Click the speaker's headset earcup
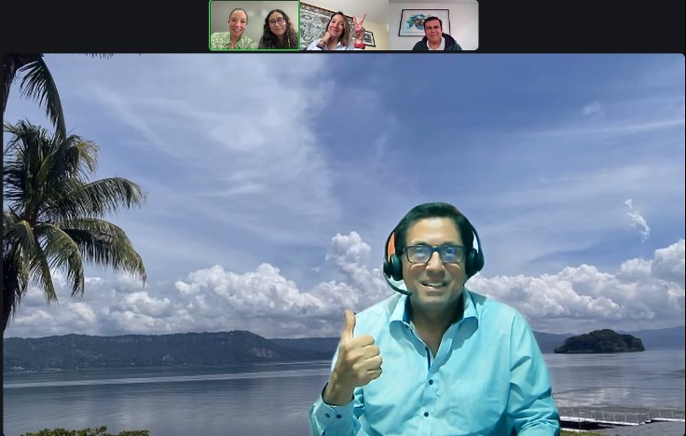Viewport: 686px width, 436px height. coord(393,265)
